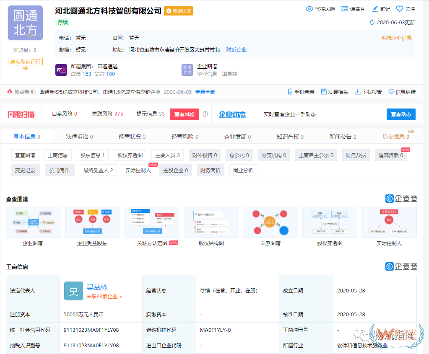Viewport: 429px width, 354px height.
Task: Open 笔记 pencil icon
Action: coord(375,9)
